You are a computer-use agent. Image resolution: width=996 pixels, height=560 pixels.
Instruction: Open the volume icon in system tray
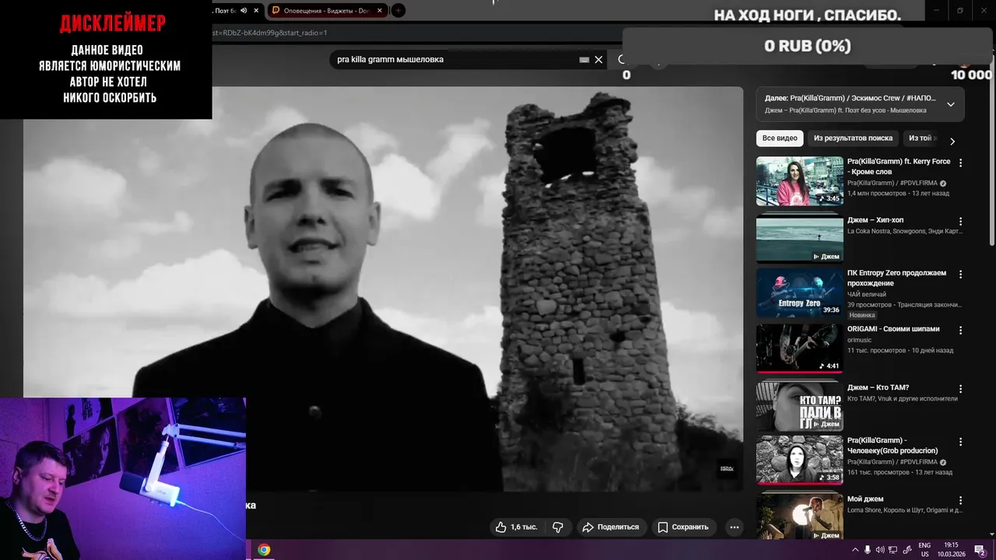click(x=880, y=550)
